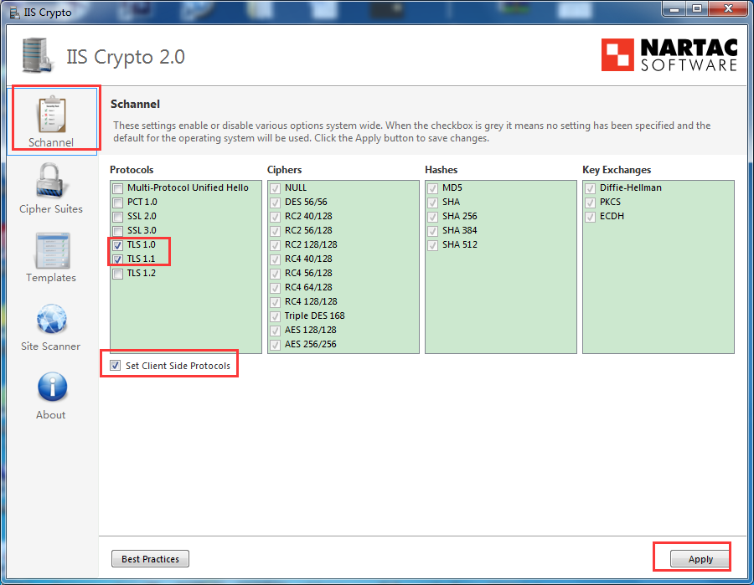The image size is (754, 585).
Task: Toggle the RC2 40/128 cipher checkbox
Action: 276,217
